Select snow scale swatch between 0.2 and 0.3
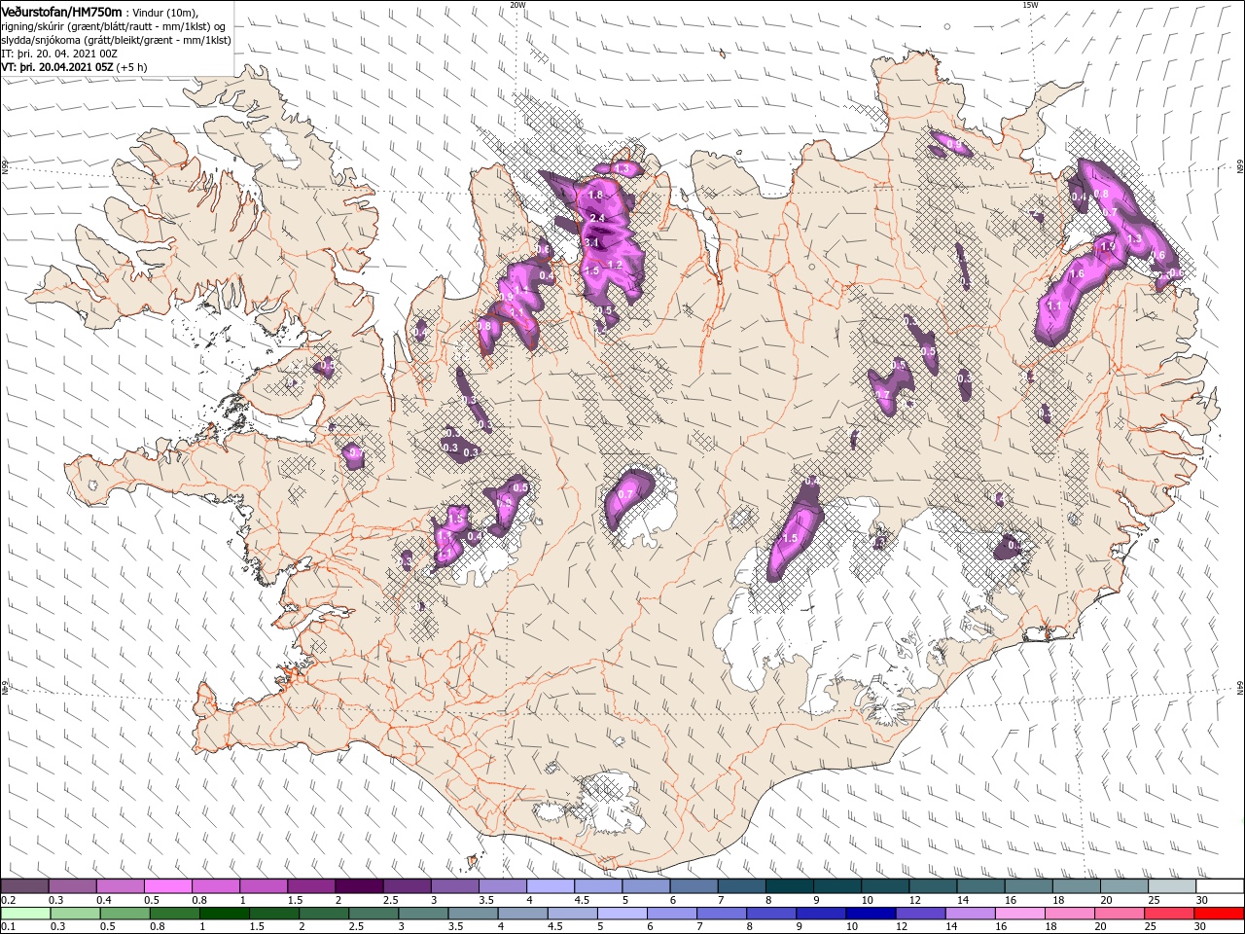This screenshot has width=1245, height=934. pos(24,886)
